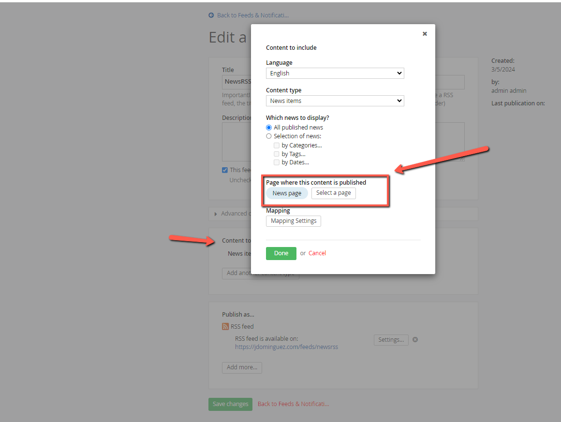561x422 pixels.
Task: Open the Content type dropdown
Action: pyautogui.click(x=335, y=101)
